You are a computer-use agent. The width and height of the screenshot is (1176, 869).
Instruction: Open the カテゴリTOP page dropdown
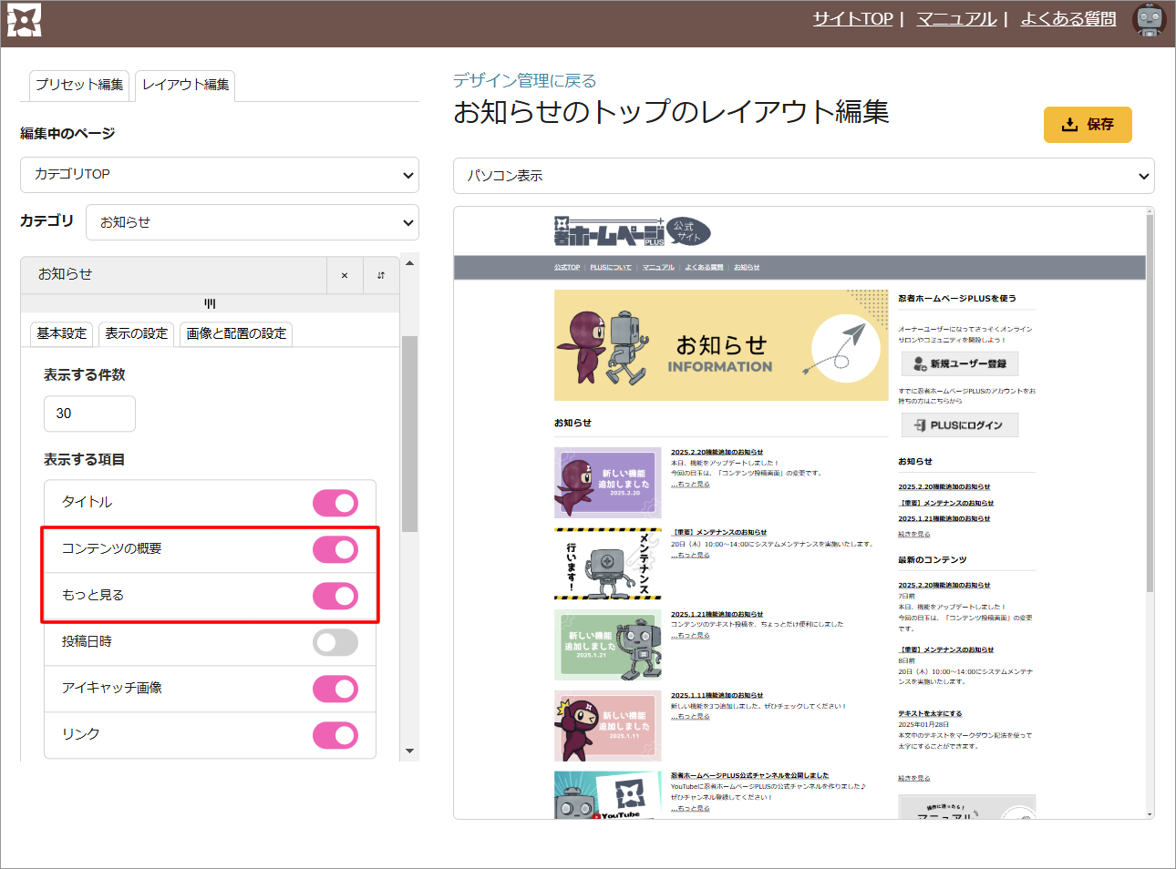(x=219, y=175)
